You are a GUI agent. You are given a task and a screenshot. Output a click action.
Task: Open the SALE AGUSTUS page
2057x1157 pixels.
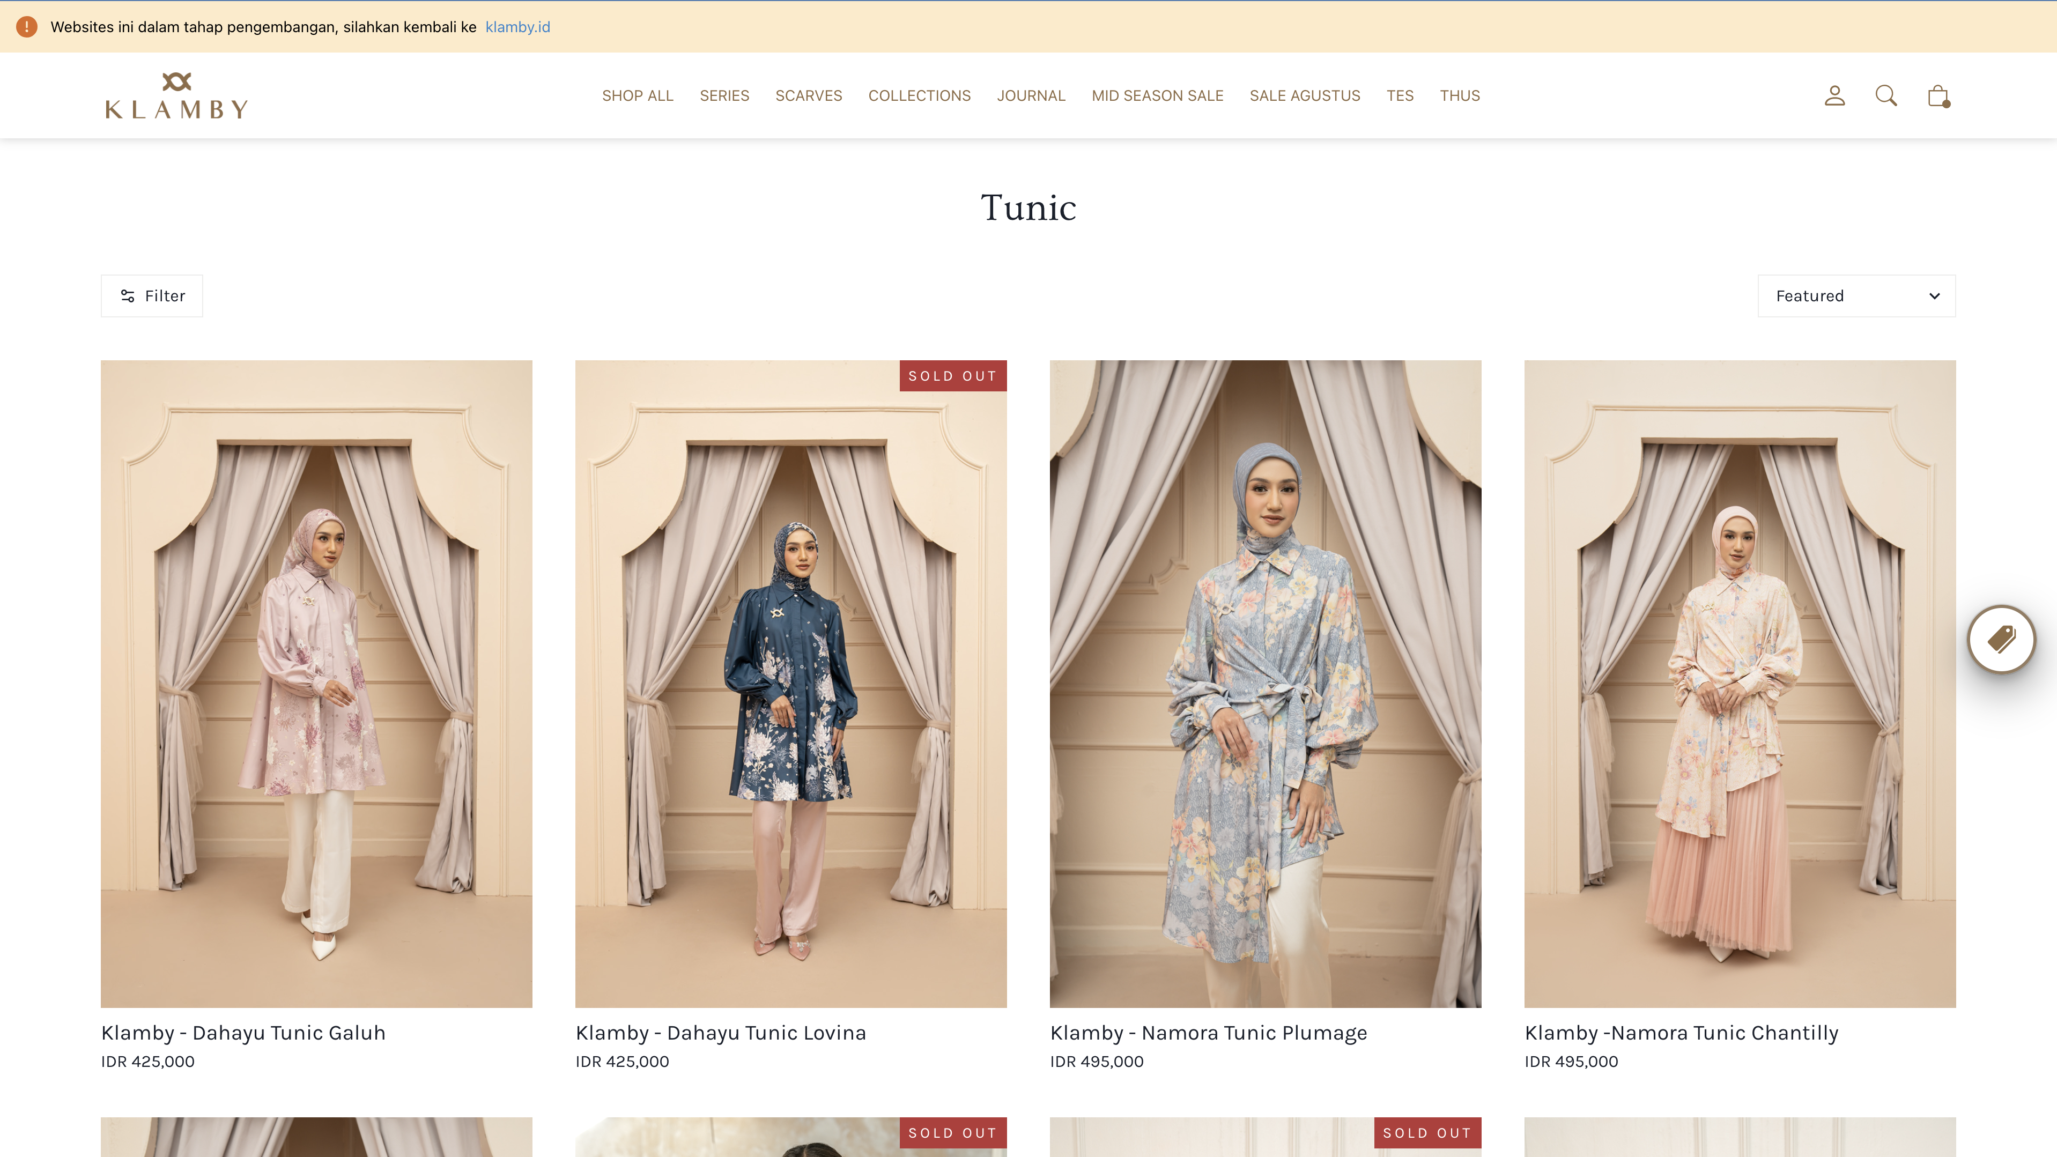pyautogui.click(x=1304, y=96)
